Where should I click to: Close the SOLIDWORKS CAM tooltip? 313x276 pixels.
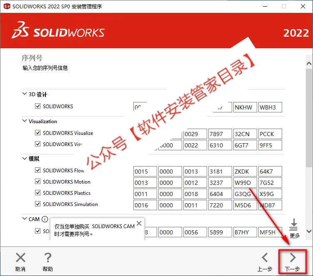point(139,224)
